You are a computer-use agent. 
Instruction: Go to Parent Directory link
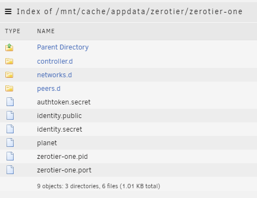click(x=63, y=47)
